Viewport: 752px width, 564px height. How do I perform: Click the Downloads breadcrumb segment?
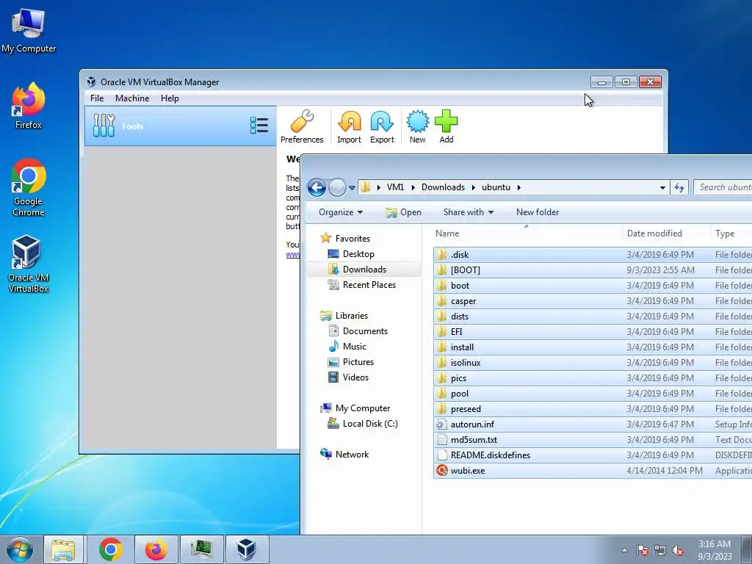[443, 187]
